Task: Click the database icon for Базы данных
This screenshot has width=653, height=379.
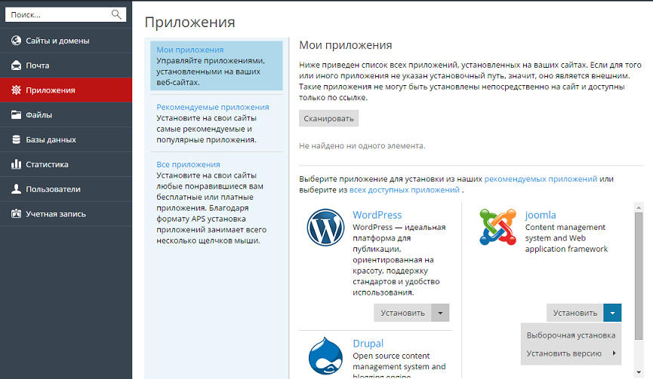Action: (16, 139)
